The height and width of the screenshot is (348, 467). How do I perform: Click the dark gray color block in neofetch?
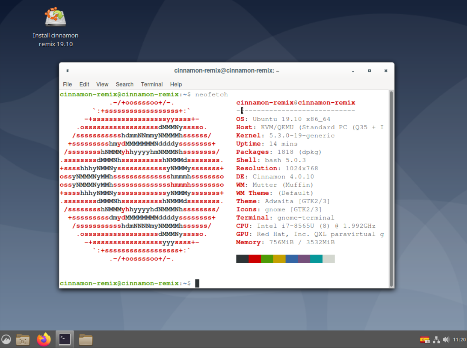[x=242, y=259]
